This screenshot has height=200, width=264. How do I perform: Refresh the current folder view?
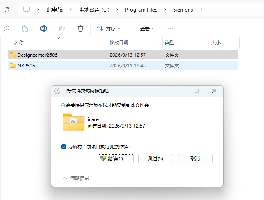[x=7, y=10]
